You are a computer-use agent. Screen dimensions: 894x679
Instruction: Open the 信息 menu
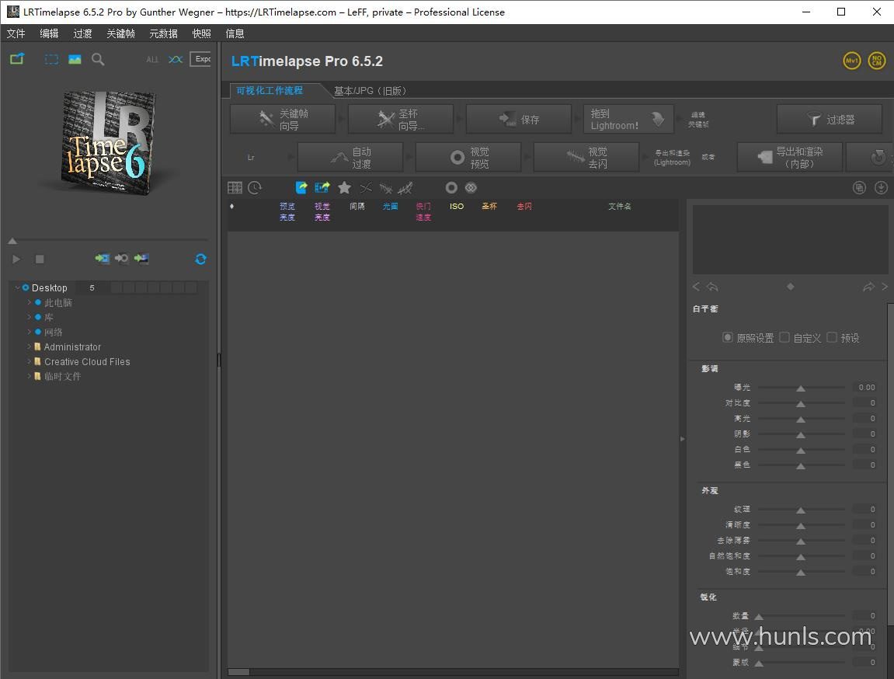(235, 33)
